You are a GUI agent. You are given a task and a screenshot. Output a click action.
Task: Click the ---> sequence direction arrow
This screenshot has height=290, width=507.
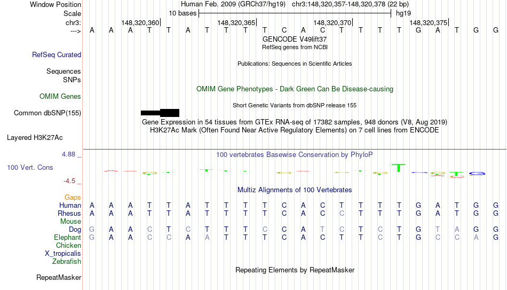pos(75,31)
